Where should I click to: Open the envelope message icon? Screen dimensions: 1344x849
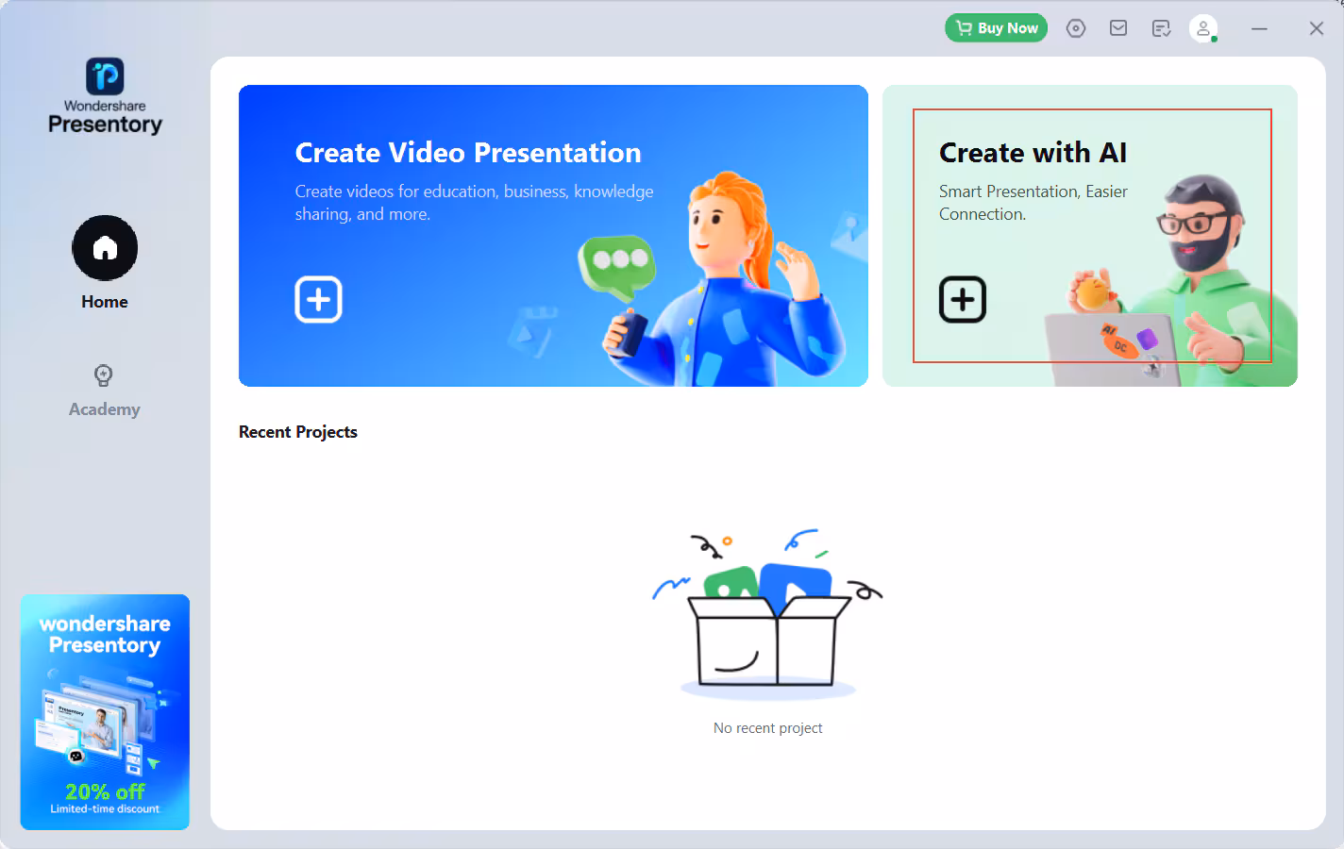(x=1118, y=28)
